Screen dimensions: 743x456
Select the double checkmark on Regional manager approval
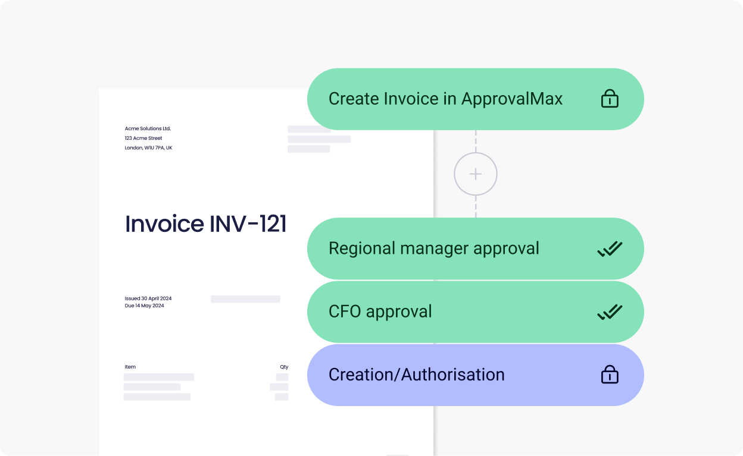(610, 248)
